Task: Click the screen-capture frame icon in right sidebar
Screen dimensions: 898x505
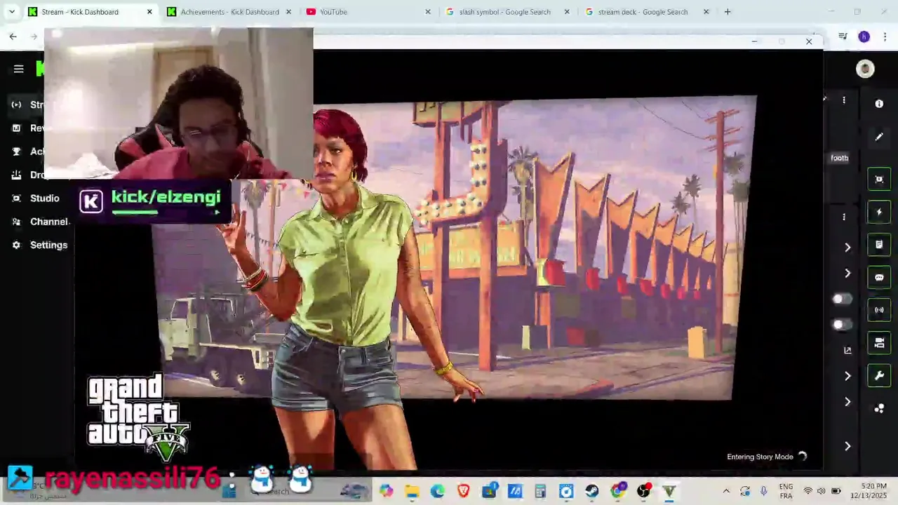Action: point(879,179)
